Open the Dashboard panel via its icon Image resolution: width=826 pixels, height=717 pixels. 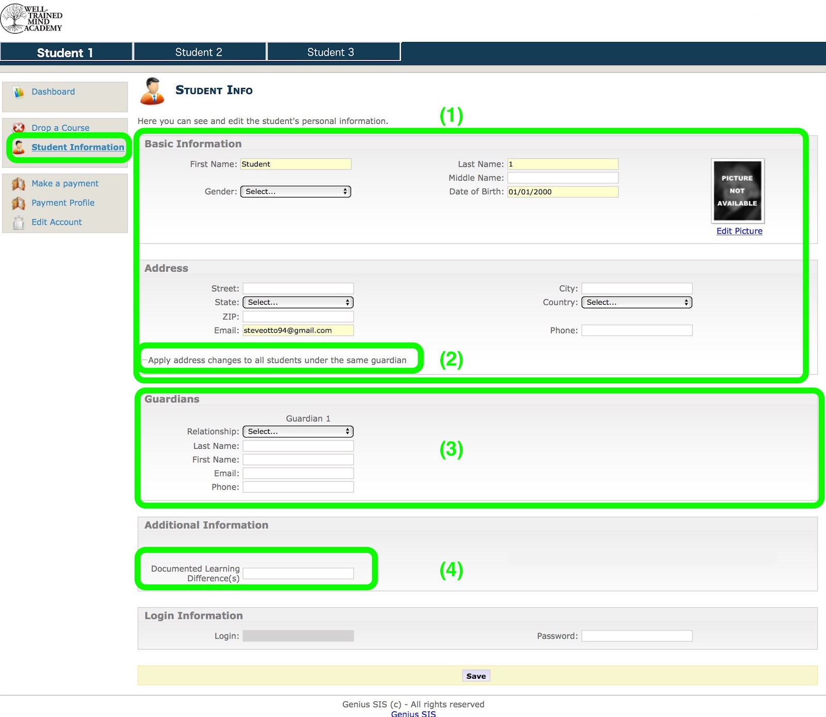coord(18,91)
